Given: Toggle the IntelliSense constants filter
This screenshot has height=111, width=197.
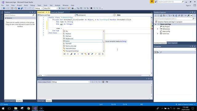Looking at the screenshot, I should (x=68, y=54).
